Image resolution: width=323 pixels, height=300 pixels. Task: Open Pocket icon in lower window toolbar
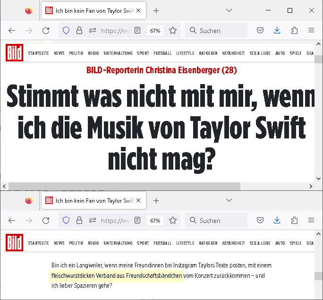[x=260, y=221]
